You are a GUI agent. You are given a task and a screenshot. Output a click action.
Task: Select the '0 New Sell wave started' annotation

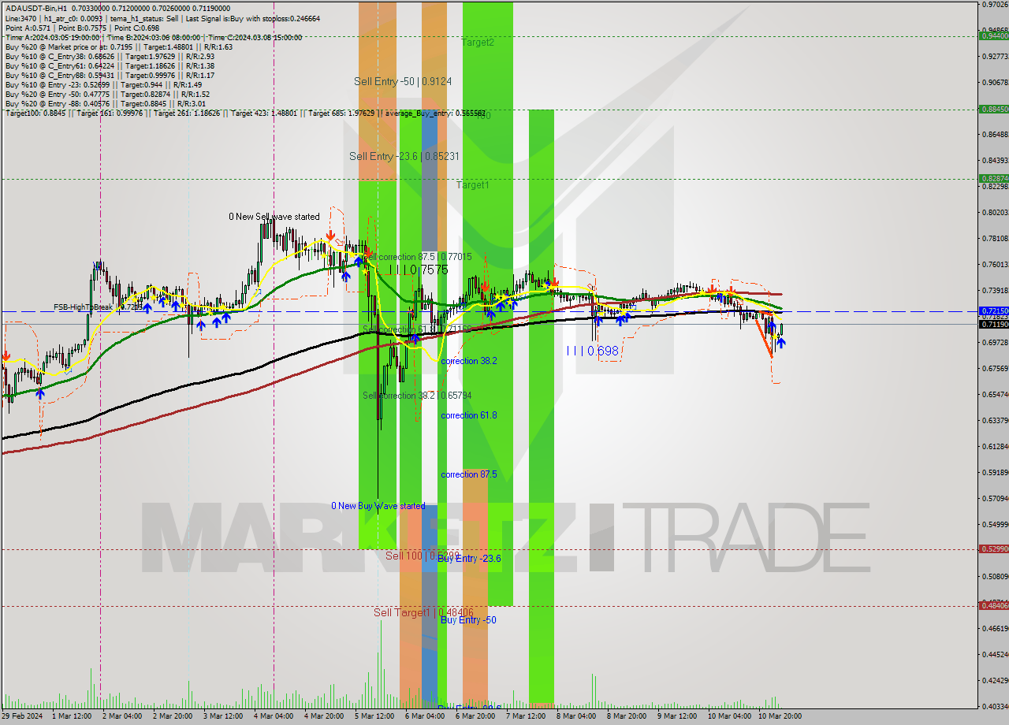pos(274,217)
